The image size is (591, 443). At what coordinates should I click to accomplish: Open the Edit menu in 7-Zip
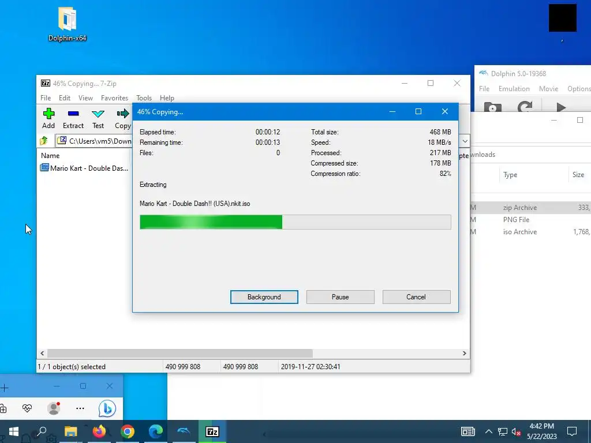coord(65,98)
